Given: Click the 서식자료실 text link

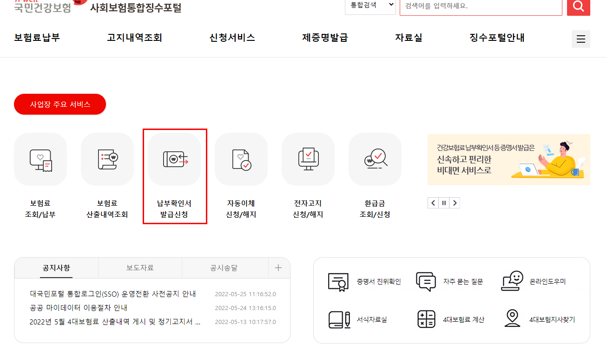Looking at the screenshot, I should click(x=372, y=320).
